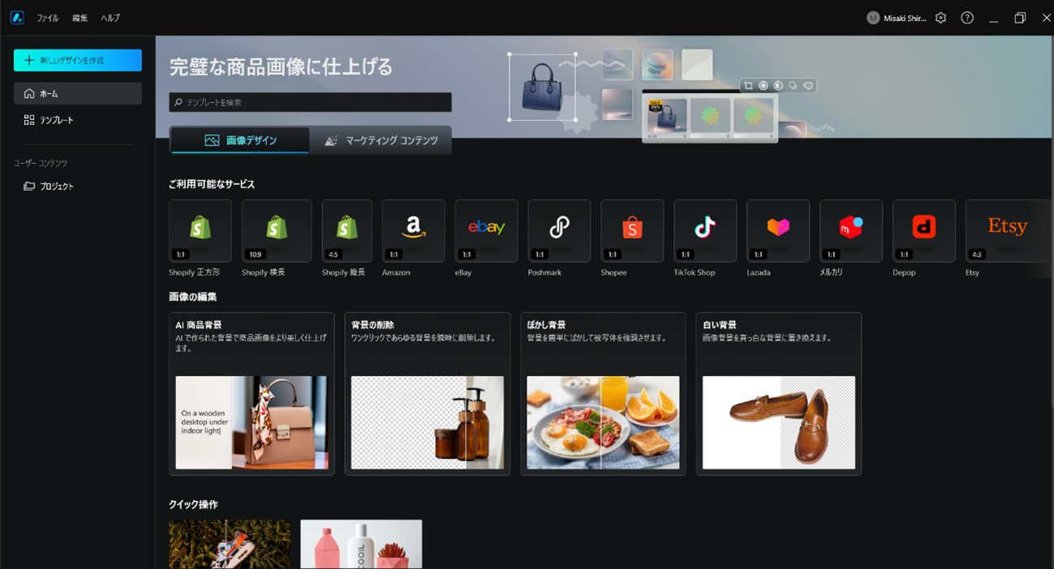Image resolution: width=1054 pixels, height=569 pixels.
Task: Click the ご利用可能なサービス heading
Action: pos(212,184)
